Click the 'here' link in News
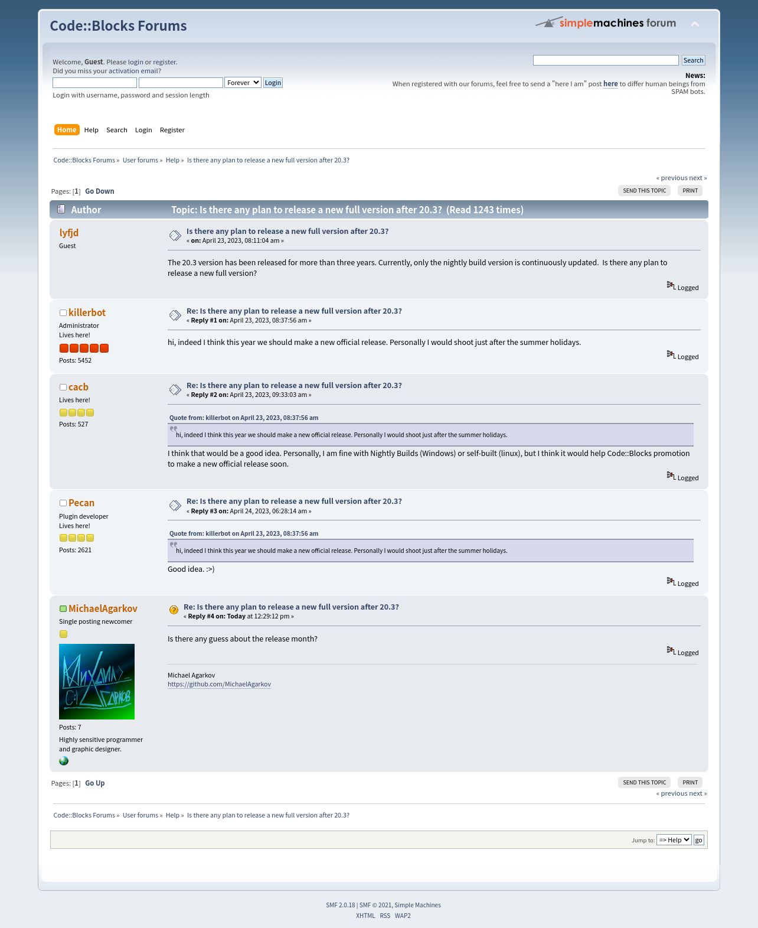 (610, 84)
